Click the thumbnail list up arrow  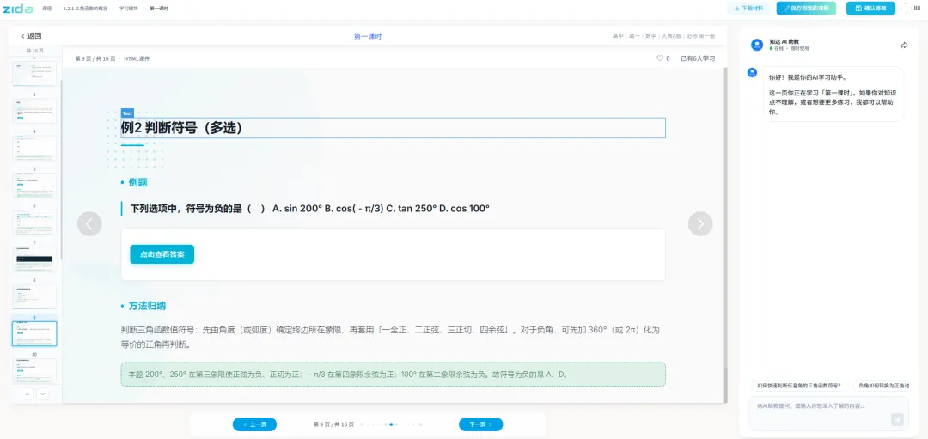click(27, 394)
